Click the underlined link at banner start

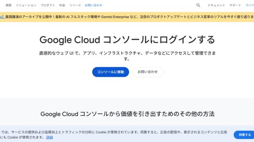pyautogui.click(x=2, y=17)
